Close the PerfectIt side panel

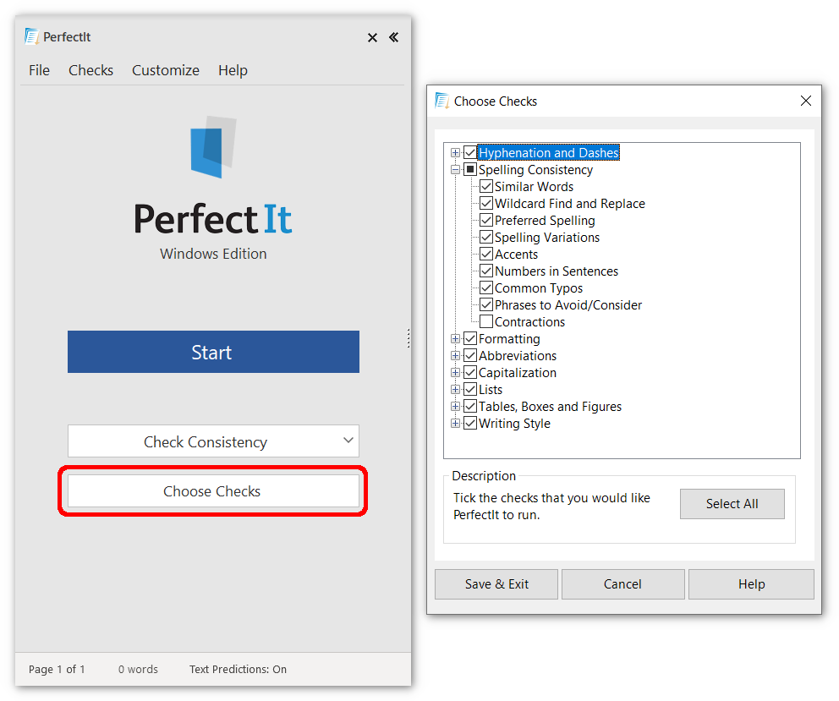pyautogui.click(x=372, y=37)
